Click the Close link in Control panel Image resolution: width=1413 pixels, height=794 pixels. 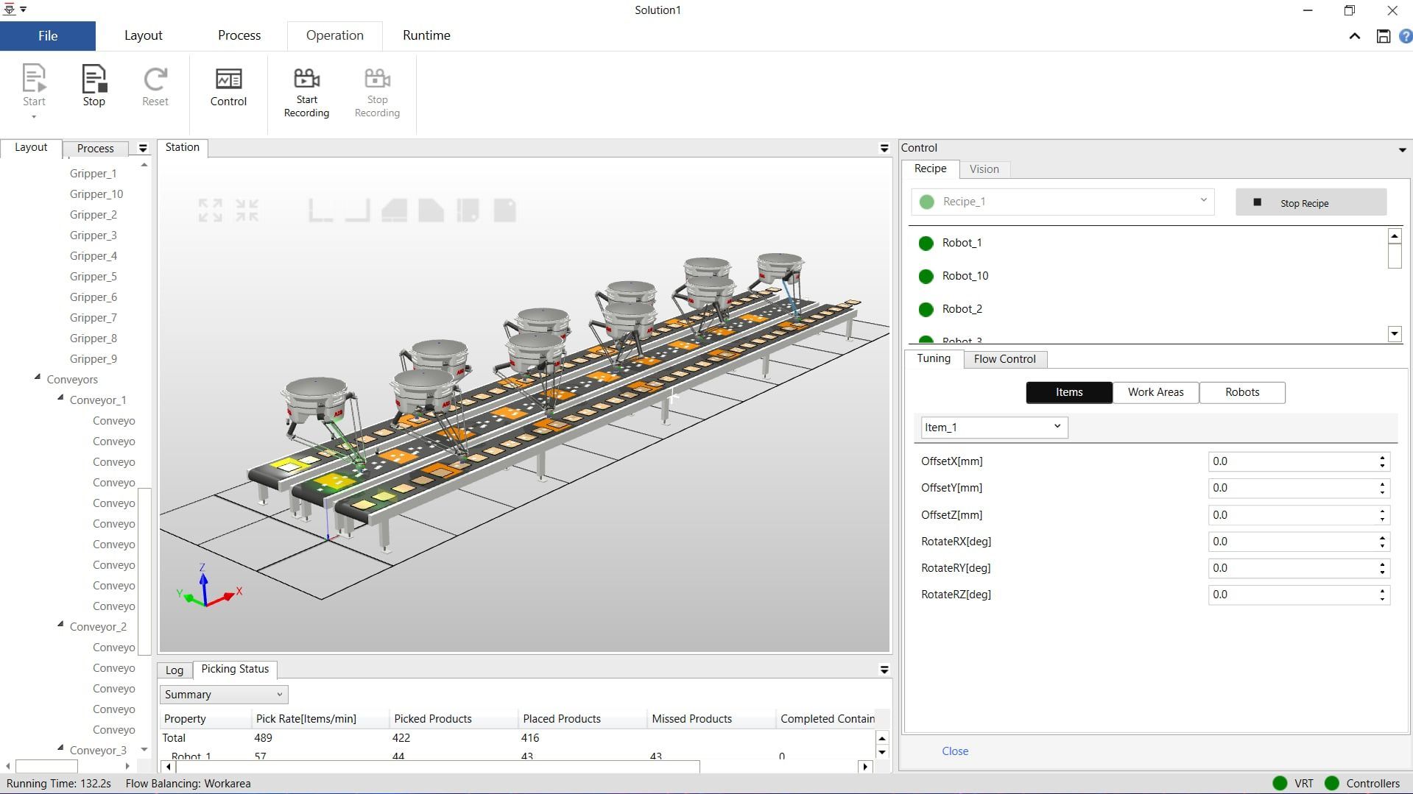pos(955,751)
